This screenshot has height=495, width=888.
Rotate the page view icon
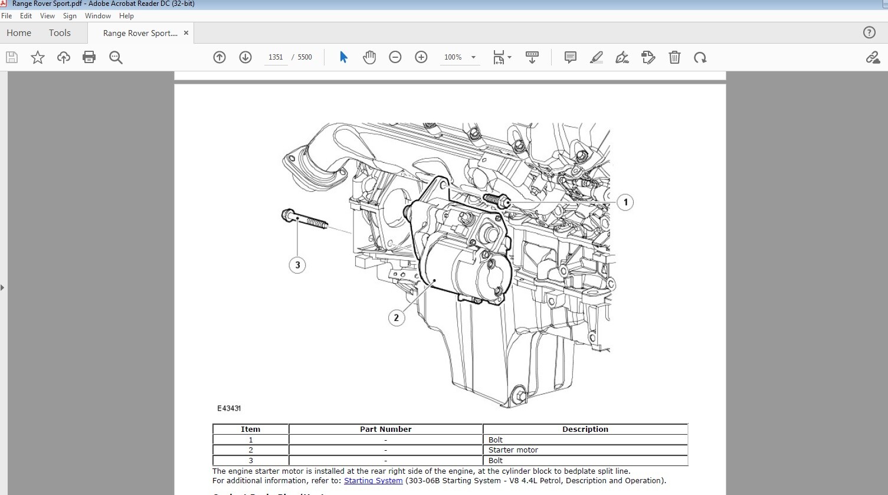pyautogui.click(x=700, y=57)
